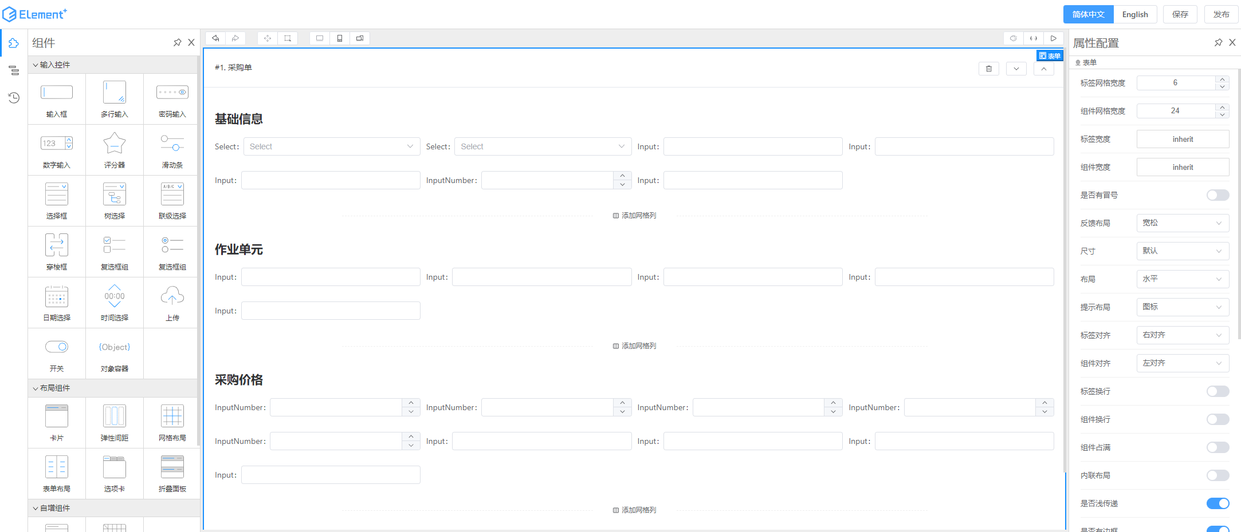The width and height of the screenshot is (1241, 532).
Task: Select the move cursor tool icon
Action: click(x=268, y=38)
